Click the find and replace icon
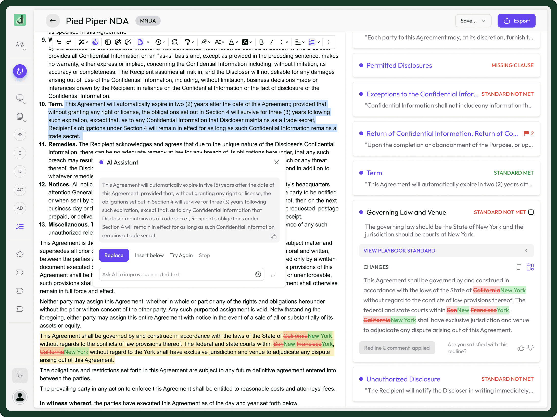 (175, 42)
